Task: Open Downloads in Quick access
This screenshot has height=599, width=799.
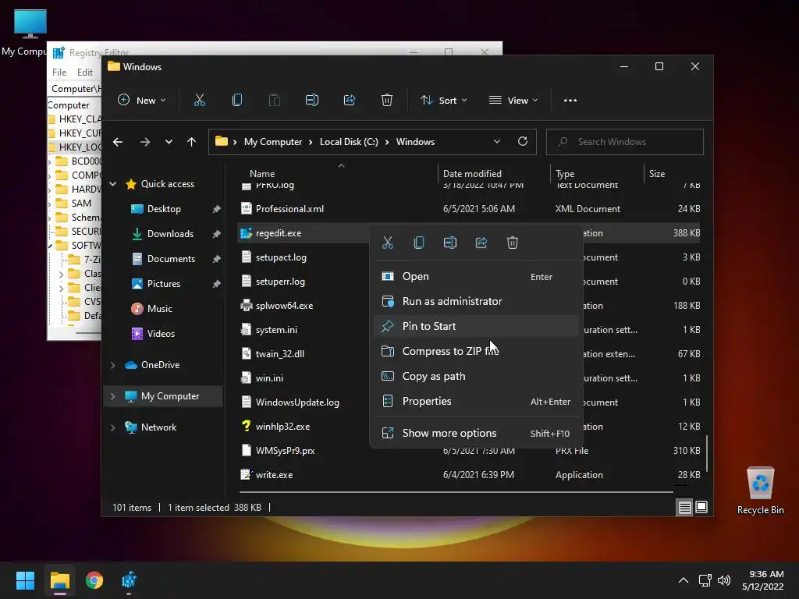Action: [170, 234]
